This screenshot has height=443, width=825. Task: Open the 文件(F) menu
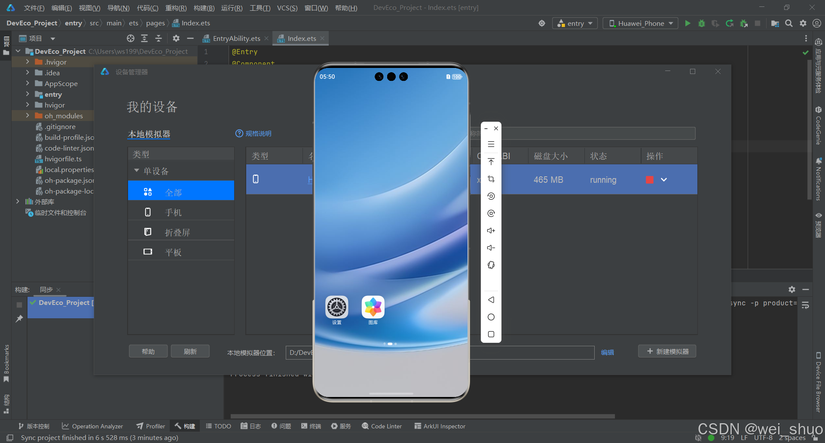[34, 8]
